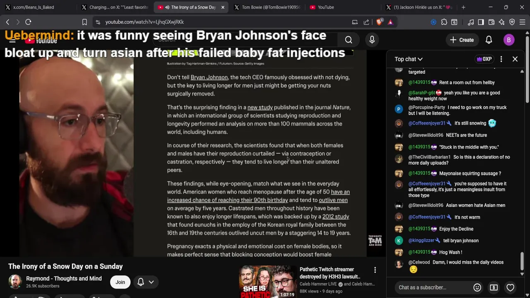Click the heart reaction button in chat

pyautogui.click(x=510, y=287)
